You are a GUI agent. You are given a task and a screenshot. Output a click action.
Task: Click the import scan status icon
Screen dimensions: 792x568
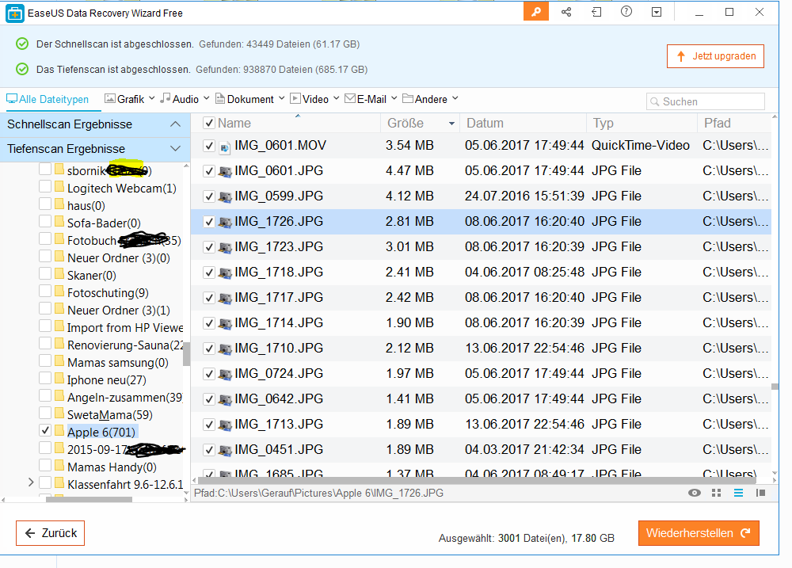click(x=596, y=12)
